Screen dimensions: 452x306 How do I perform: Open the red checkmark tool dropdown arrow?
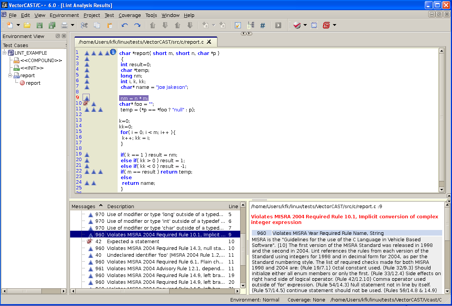[x=305, y=25]
